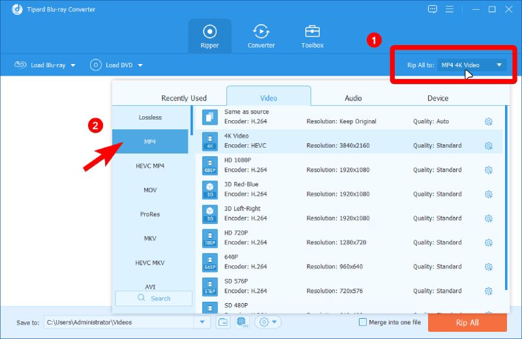Enable Merge into one file checkbox
522x339 pixels.
coord(363,322)
